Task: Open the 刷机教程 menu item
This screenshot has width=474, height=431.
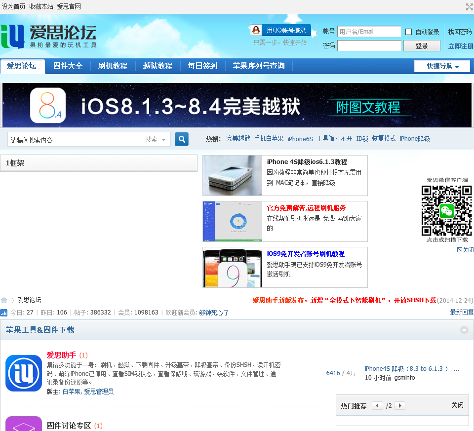Action: (x=113, y=66)
